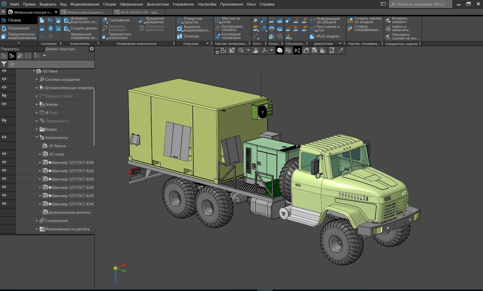Screen dimensions: 483x291
Task: Hide the Эскизы tree item via eye
Action: [4, 104]
